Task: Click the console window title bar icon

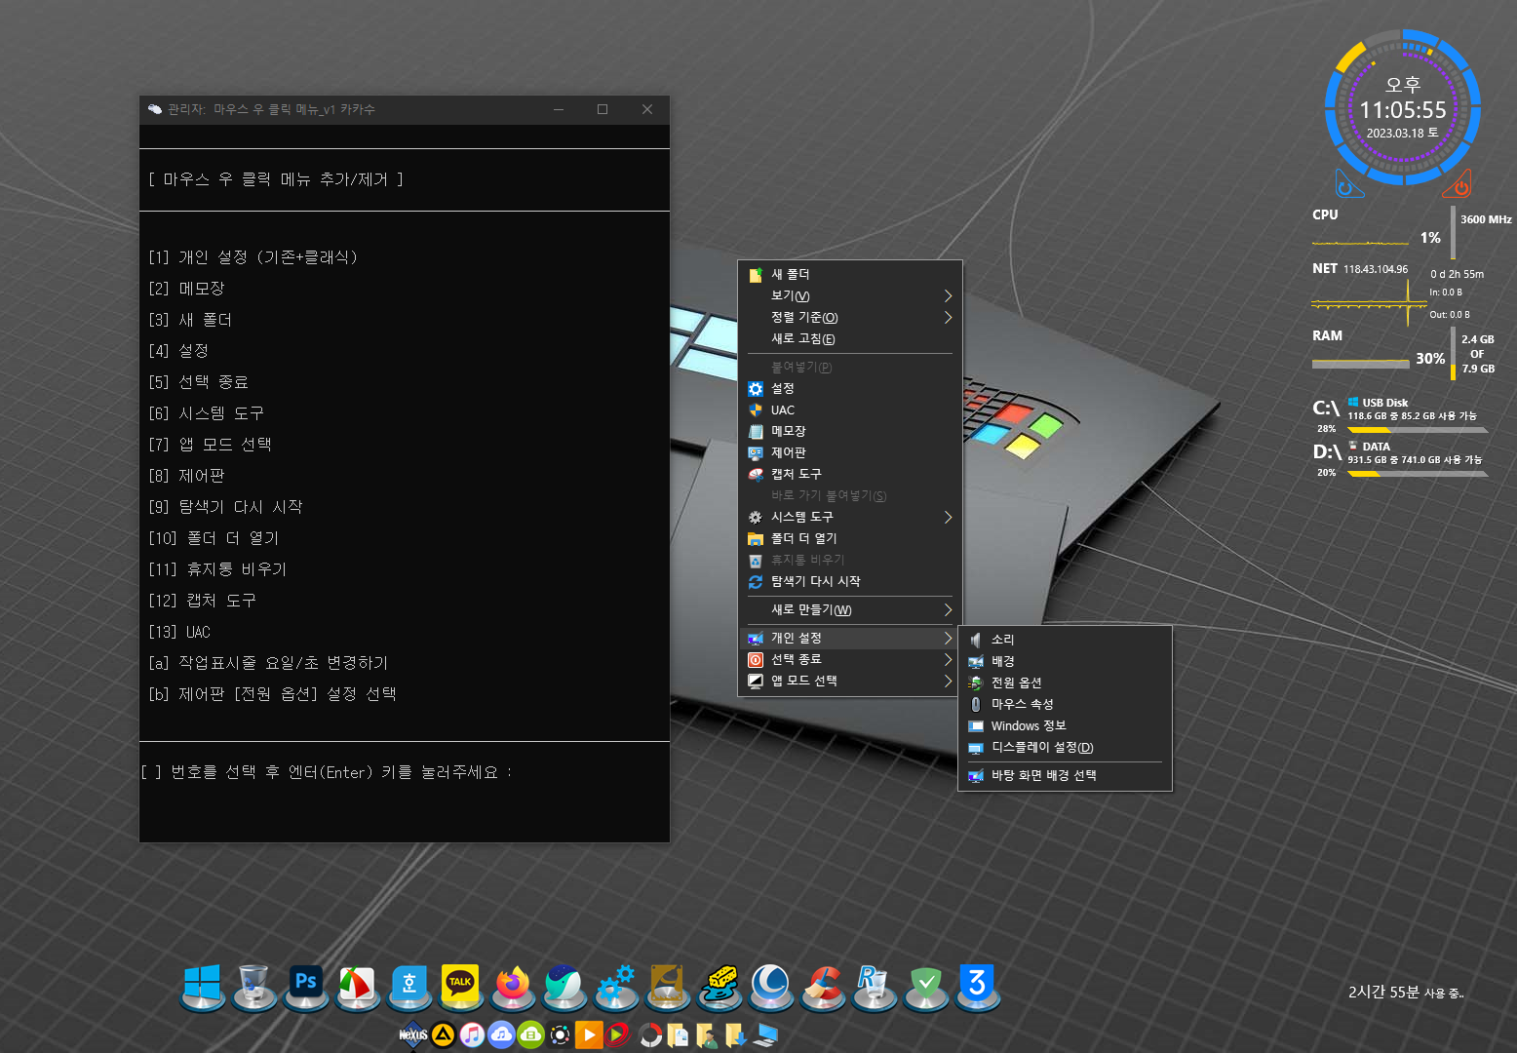Action: (x=154, y=109)
